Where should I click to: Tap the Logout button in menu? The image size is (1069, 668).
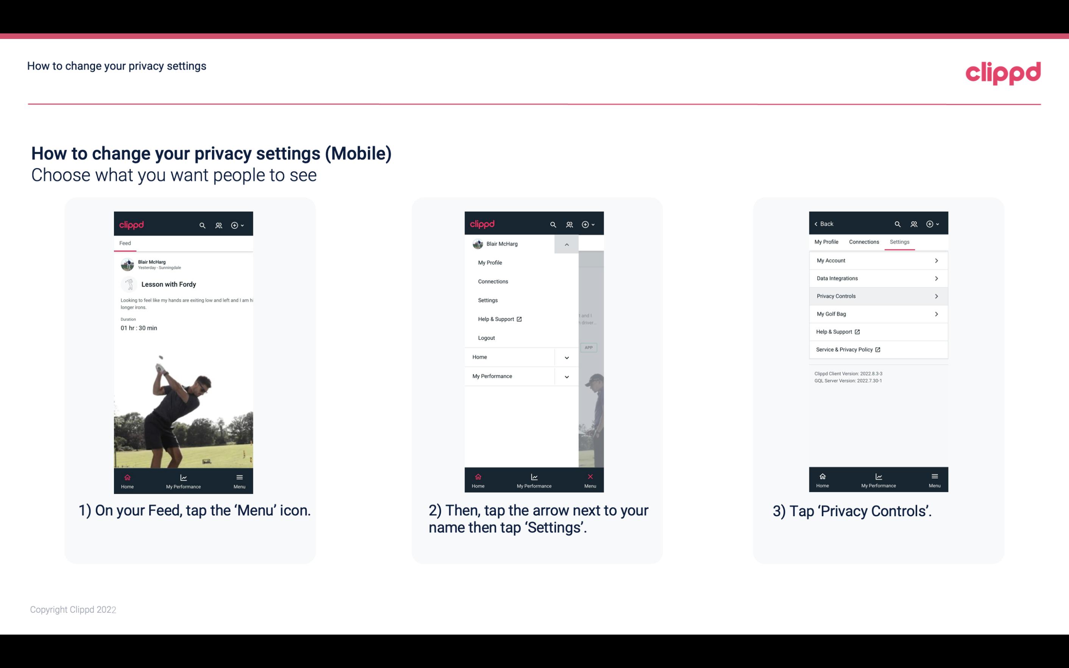click(x=486, y=338)
